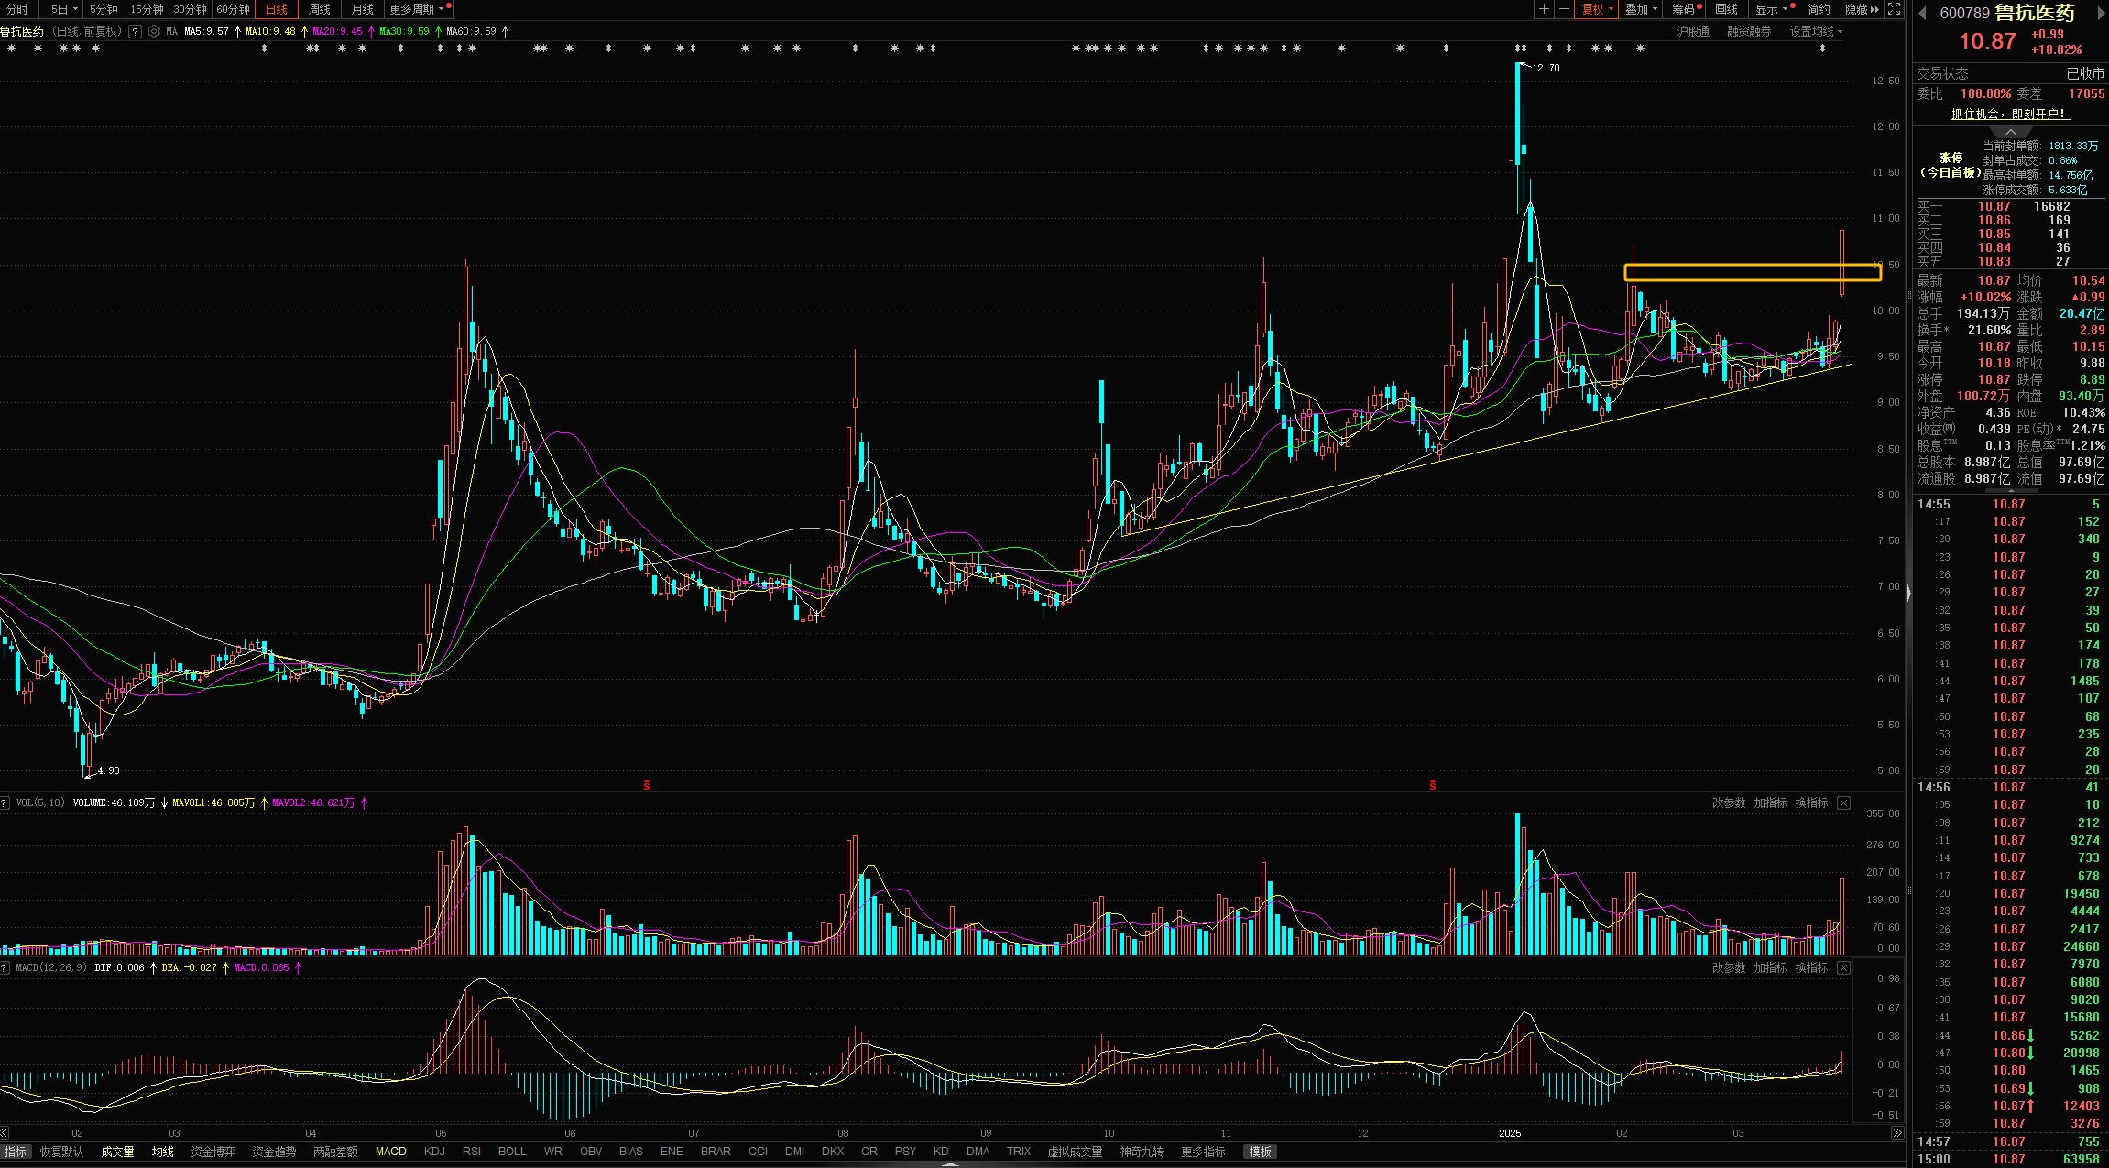Viewport: 2109px width, 1168px height.
Task: Close the MACD indicator panel
Action: [1843, 968]
